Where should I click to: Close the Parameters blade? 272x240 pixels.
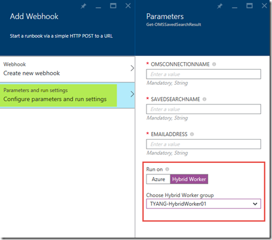coord(264,6)
